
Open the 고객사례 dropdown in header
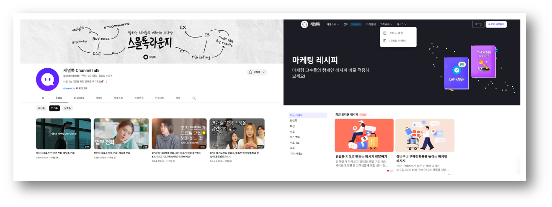(386, 24)
